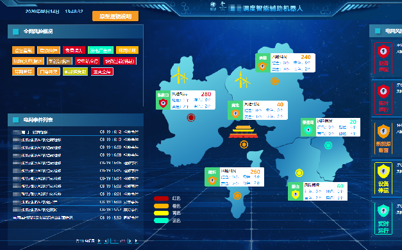Select the orange marker under the Tiananmen icon
402x250 pixels.
click(244, 144)
